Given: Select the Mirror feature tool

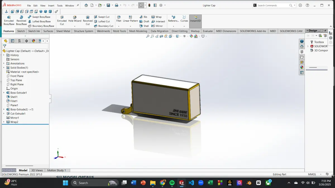Looking at the screenshot, I should point(157,26).
